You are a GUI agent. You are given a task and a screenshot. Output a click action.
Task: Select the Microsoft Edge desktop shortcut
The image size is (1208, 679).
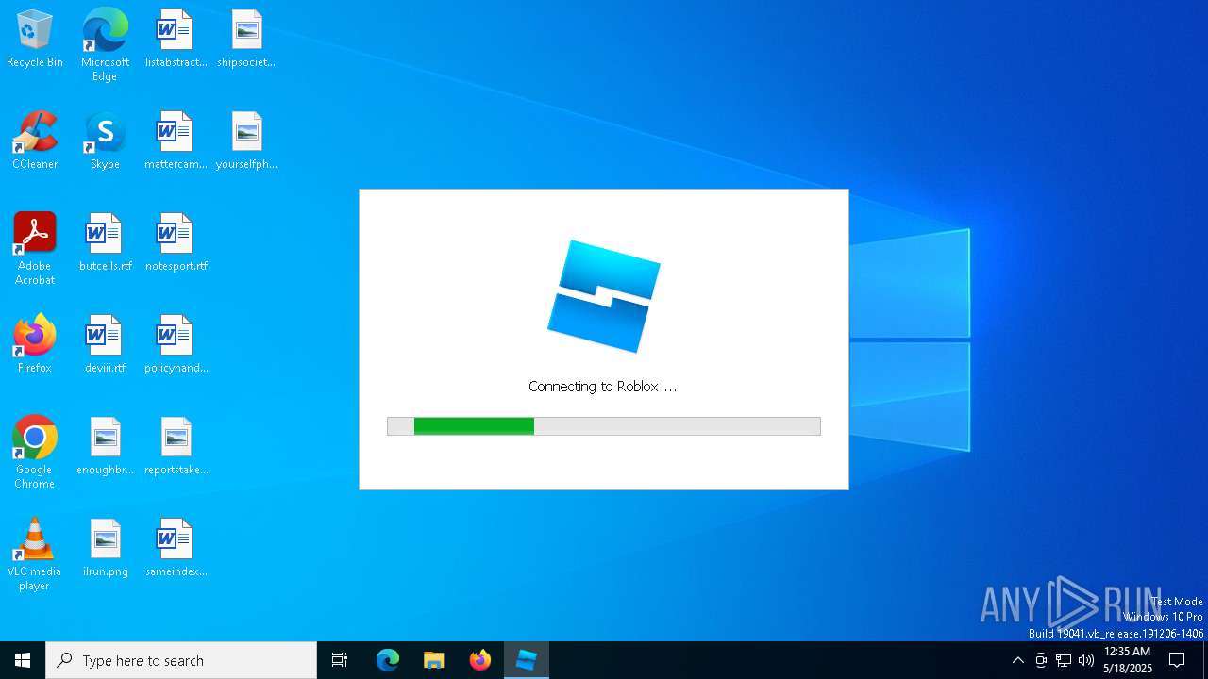pyautogui.click(x=105, y=45)
